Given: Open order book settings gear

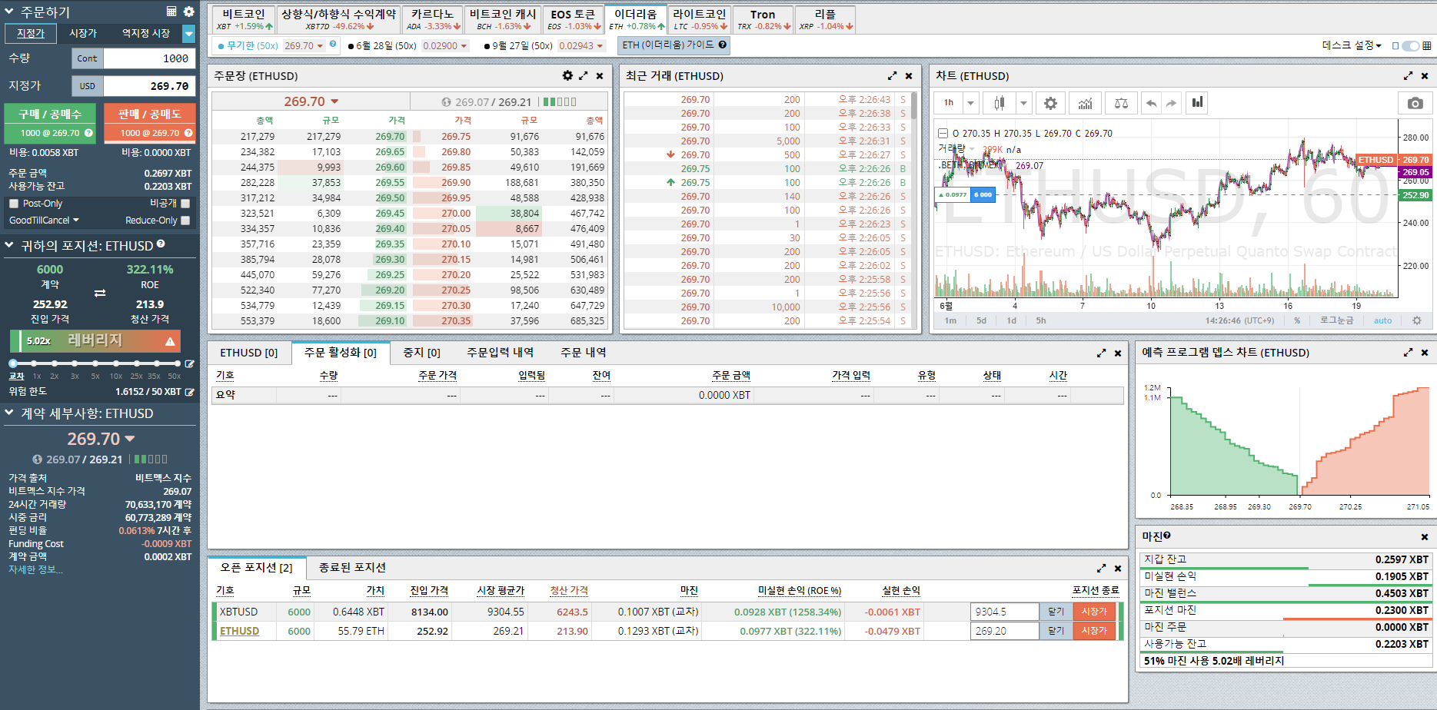Looking at the screenshot, I should click(x=567, y=75).
